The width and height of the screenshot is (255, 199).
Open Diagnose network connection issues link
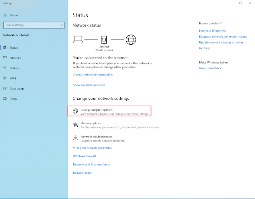pyautogui.click(x=223, y=36)
